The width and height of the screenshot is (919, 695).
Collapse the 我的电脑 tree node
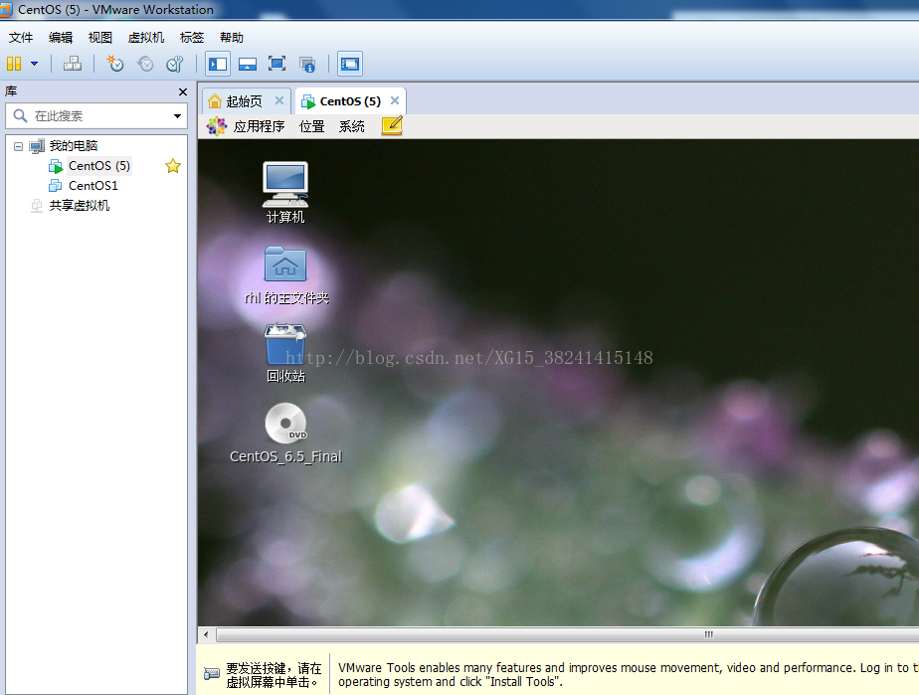(x=18, y=146)
